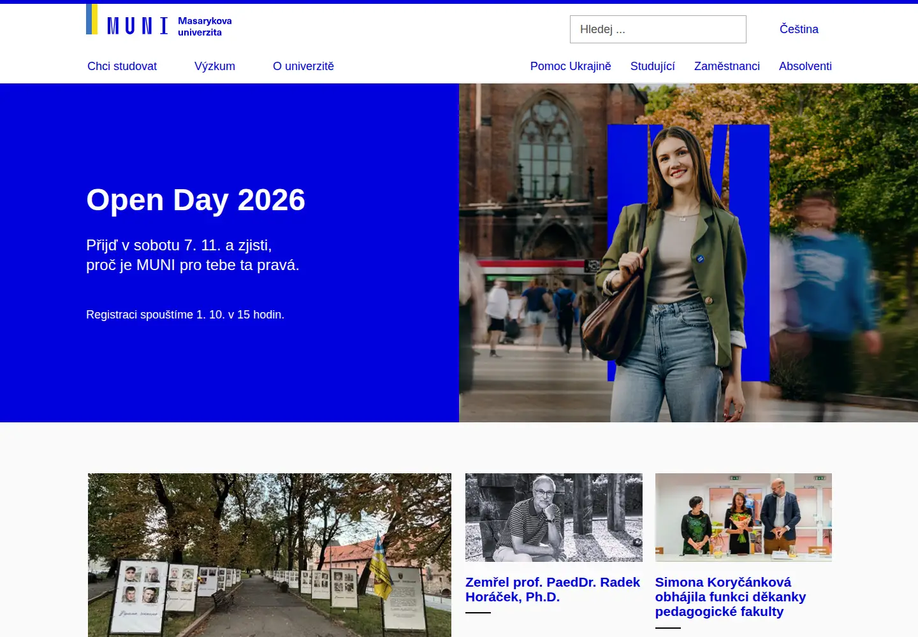Open the Výzkum menu
Image resolution: width=918 pixels, height=637 pixels.
(215, 66)
